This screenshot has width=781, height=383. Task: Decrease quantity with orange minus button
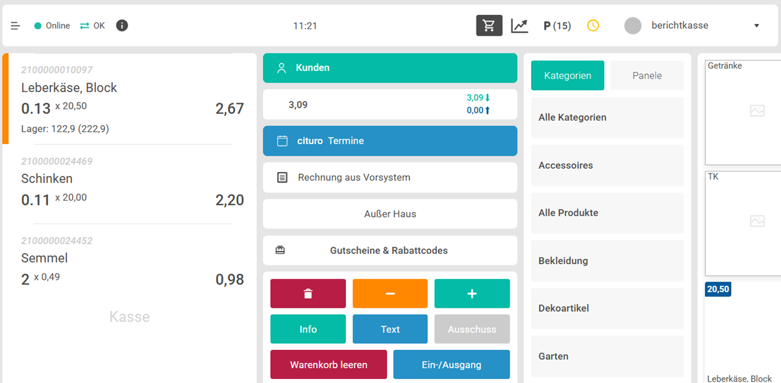pos(390,293)
